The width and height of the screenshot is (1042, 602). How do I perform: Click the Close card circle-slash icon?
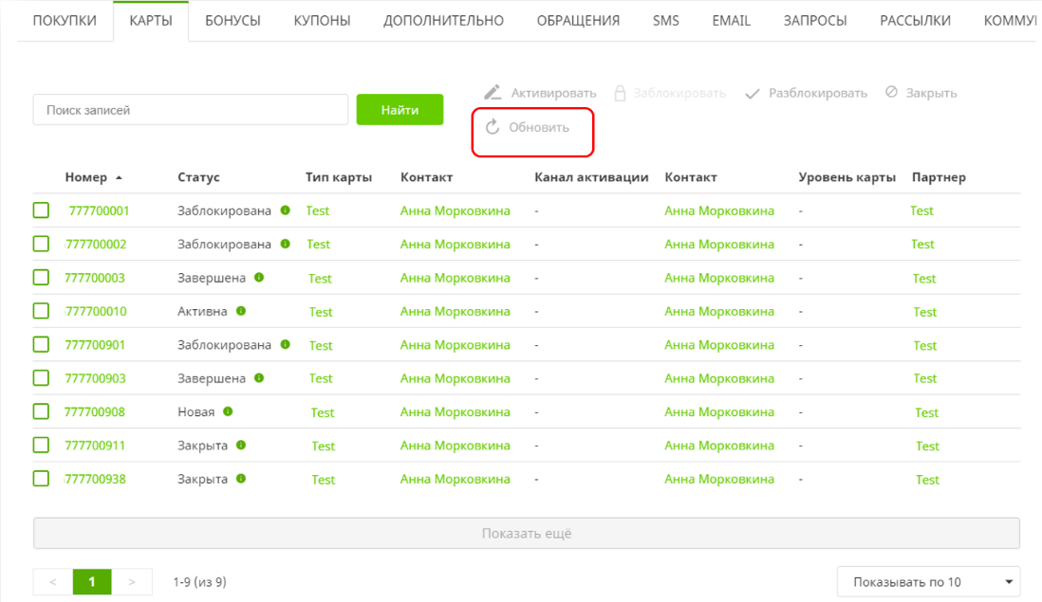point(891,93)
